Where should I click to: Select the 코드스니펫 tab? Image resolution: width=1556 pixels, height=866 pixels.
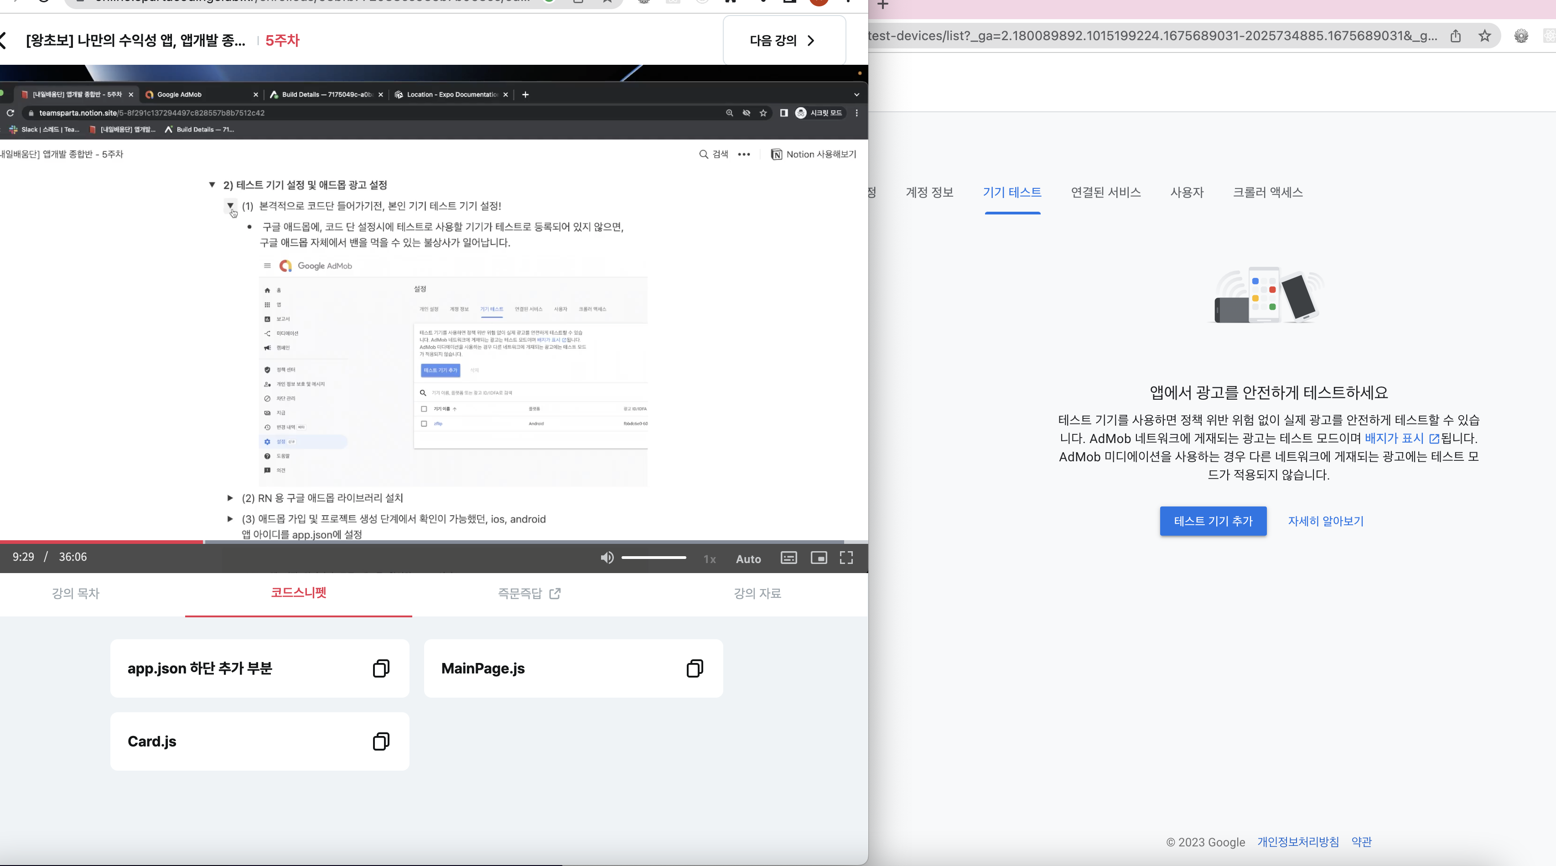(x=298, y=593)
